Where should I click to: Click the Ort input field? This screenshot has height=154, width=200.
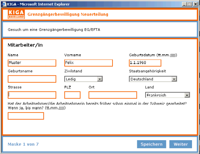coord(113,95)
